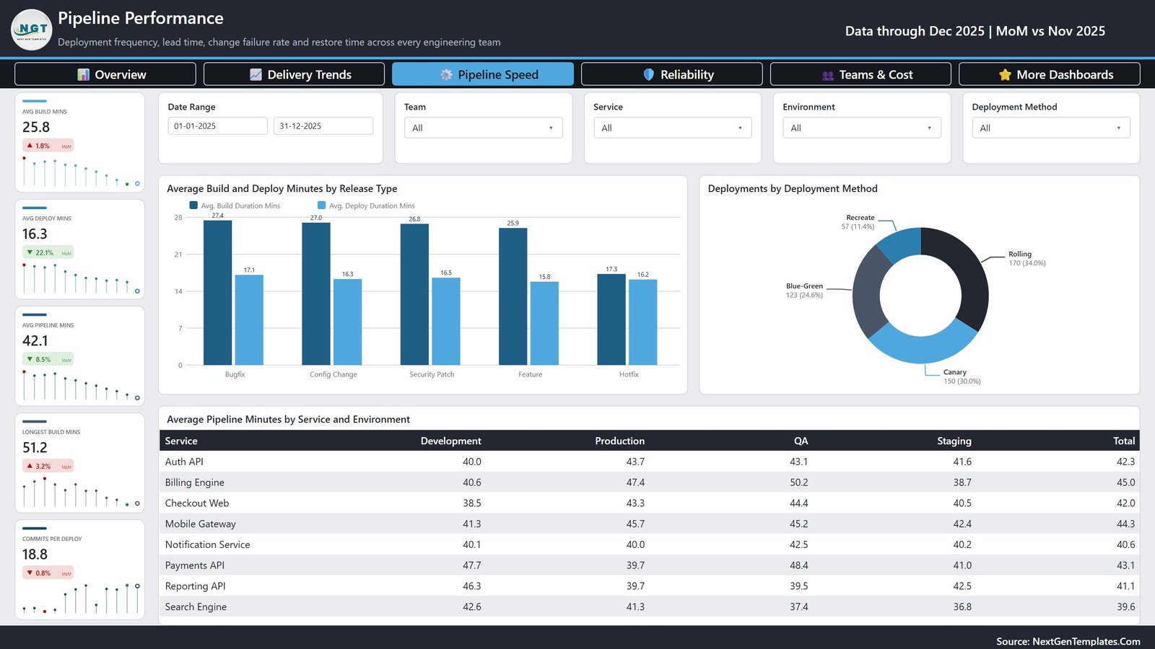The image size is (1155, 649).
Task: Select the Pipeline Speed tab
Action: coord(483,74)
